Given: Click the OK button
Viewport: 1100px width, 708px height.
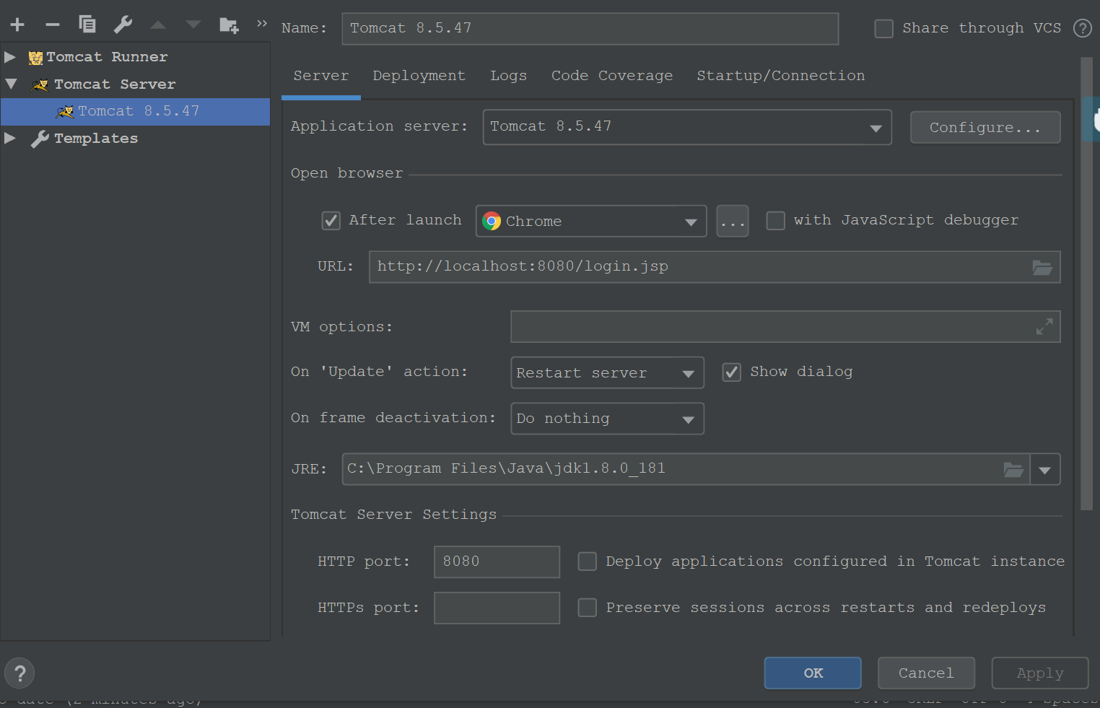Looking at the screenshot, I should [813, 673].
